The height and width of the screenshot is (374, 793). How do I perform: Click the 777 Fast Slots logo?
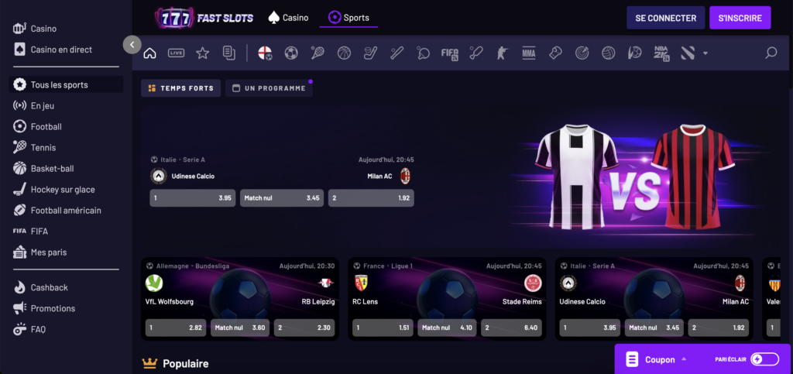[x=204, y=18]
